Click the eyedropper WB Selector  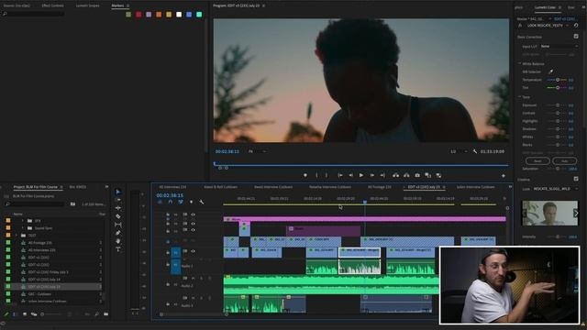tap(550, 71)
